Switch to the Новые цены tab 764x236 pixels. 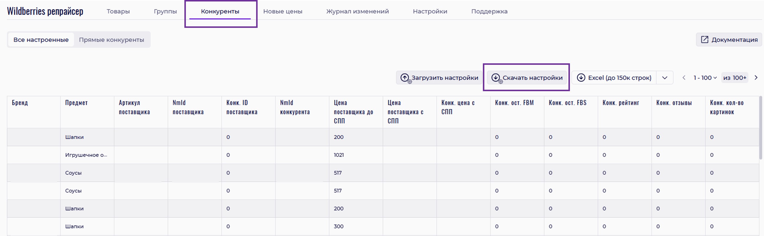(x=283, y=11)
